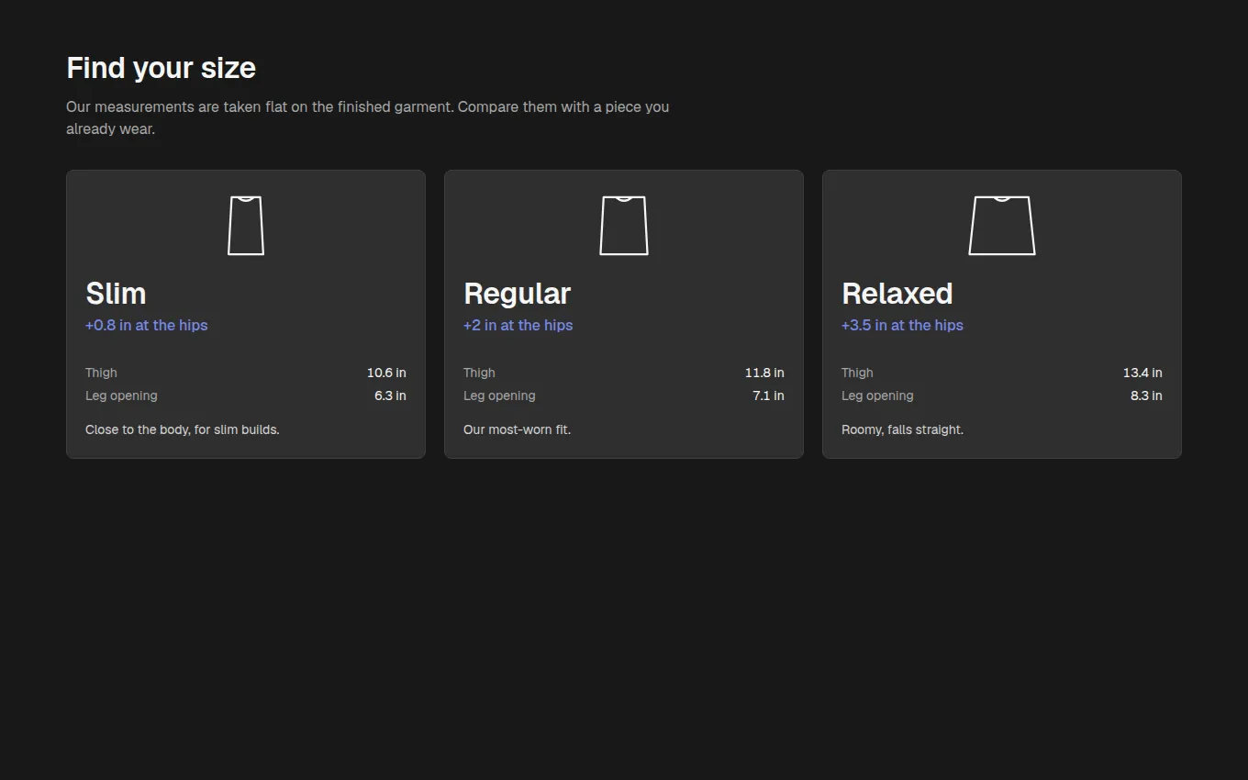The image size is (1248, 780).
Task: Click the Leg opening value 7.1 in
Action: click(x=768, y=396)
